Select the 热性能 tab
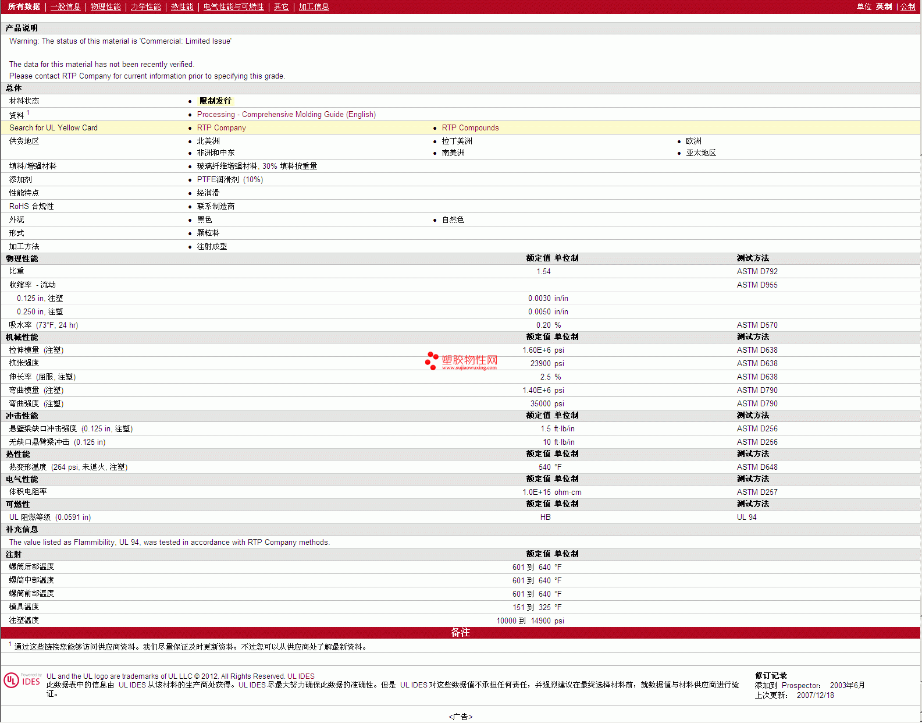The width and height of the screenshot is (922, 723). coord(182,7)
